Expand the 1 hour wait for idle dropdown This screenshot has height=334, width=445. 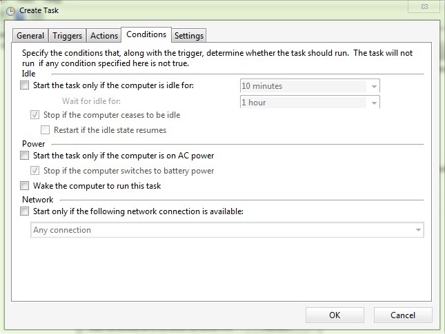[310, 102]
